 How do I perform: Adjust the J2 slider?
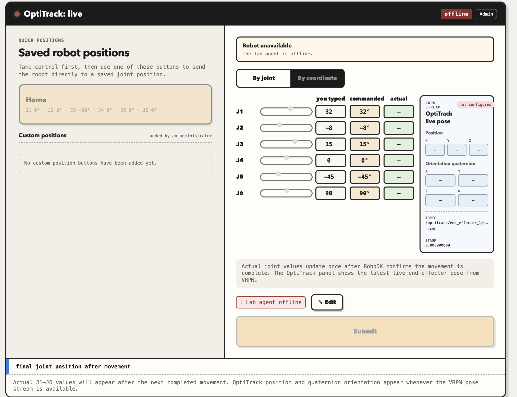(x=286, y=128)
